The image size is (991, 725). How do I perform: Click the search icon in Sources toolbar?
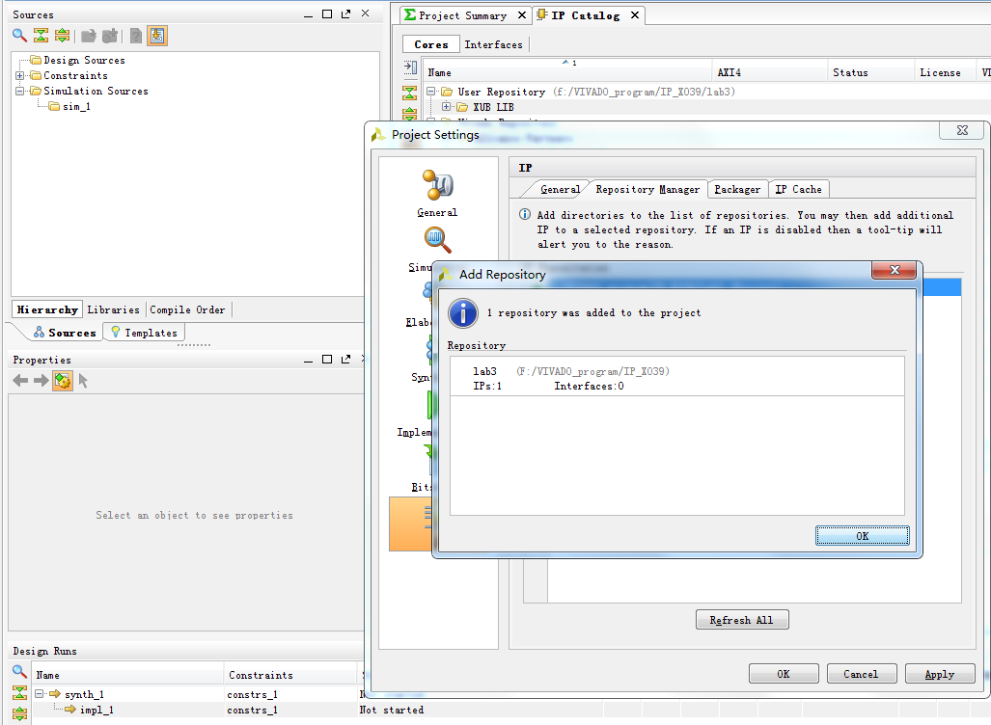coord(19,36)
